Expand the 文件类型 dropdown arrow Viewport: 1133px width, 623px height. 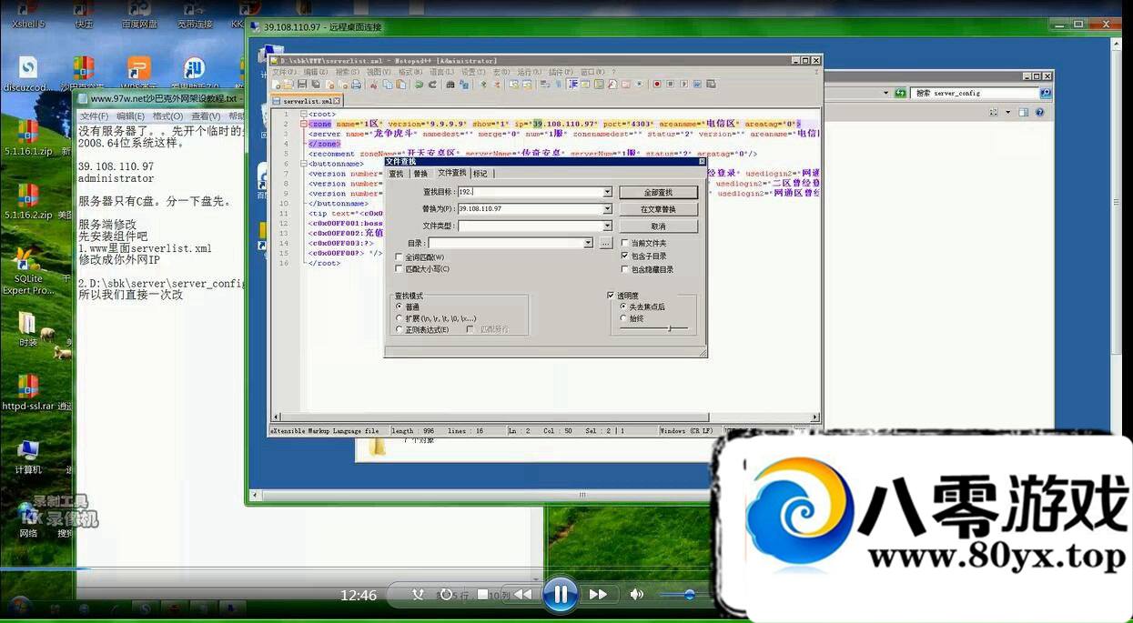click(607, 226)
